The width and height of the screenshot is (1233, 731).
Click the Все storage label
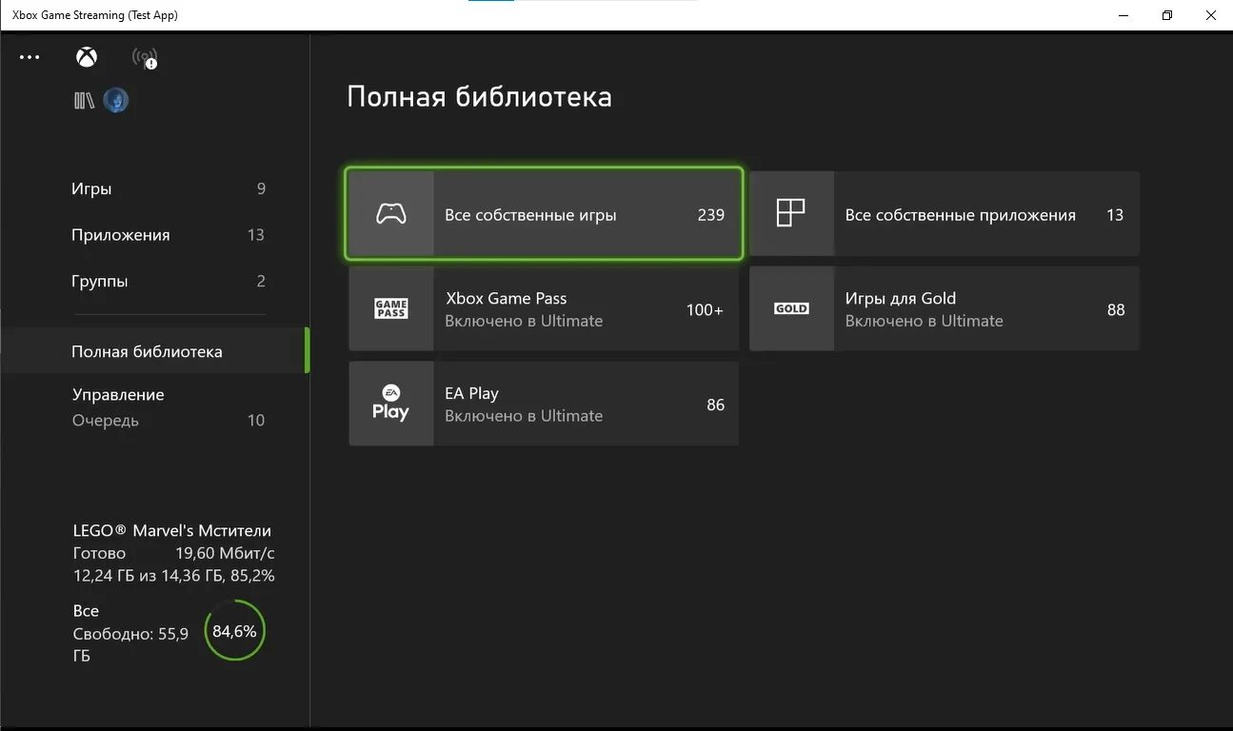pyautogui.click(x=86, y=611)
